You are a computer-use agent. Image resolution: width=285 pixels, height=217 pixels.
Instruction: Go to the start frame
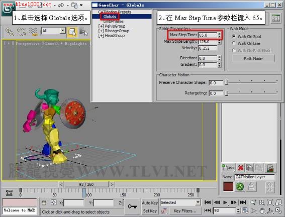click(208, 202)
